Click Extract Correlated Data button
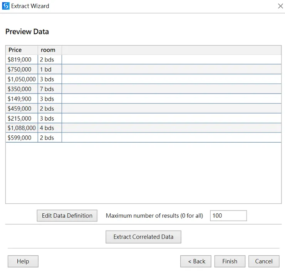This screenshot has height=271, width=285. tap(143, 237)
